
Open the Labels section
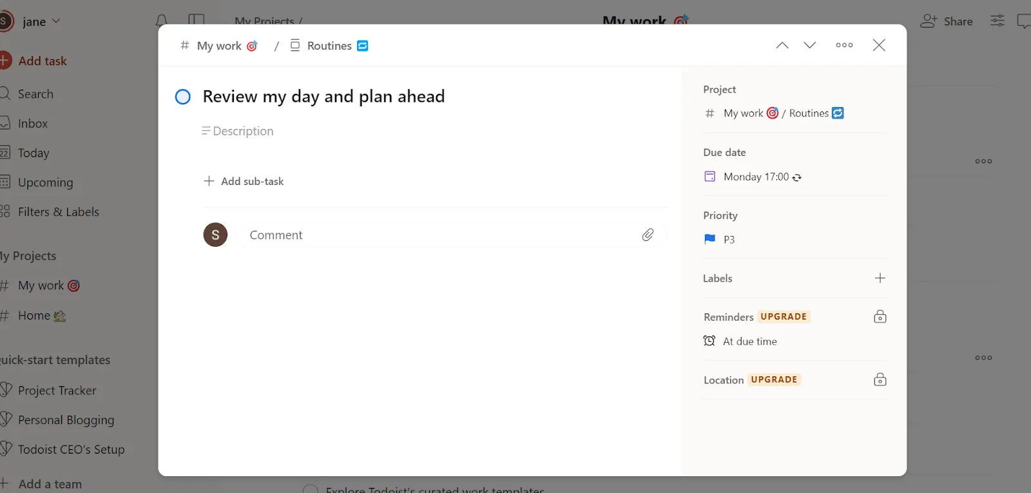[718, 278]
